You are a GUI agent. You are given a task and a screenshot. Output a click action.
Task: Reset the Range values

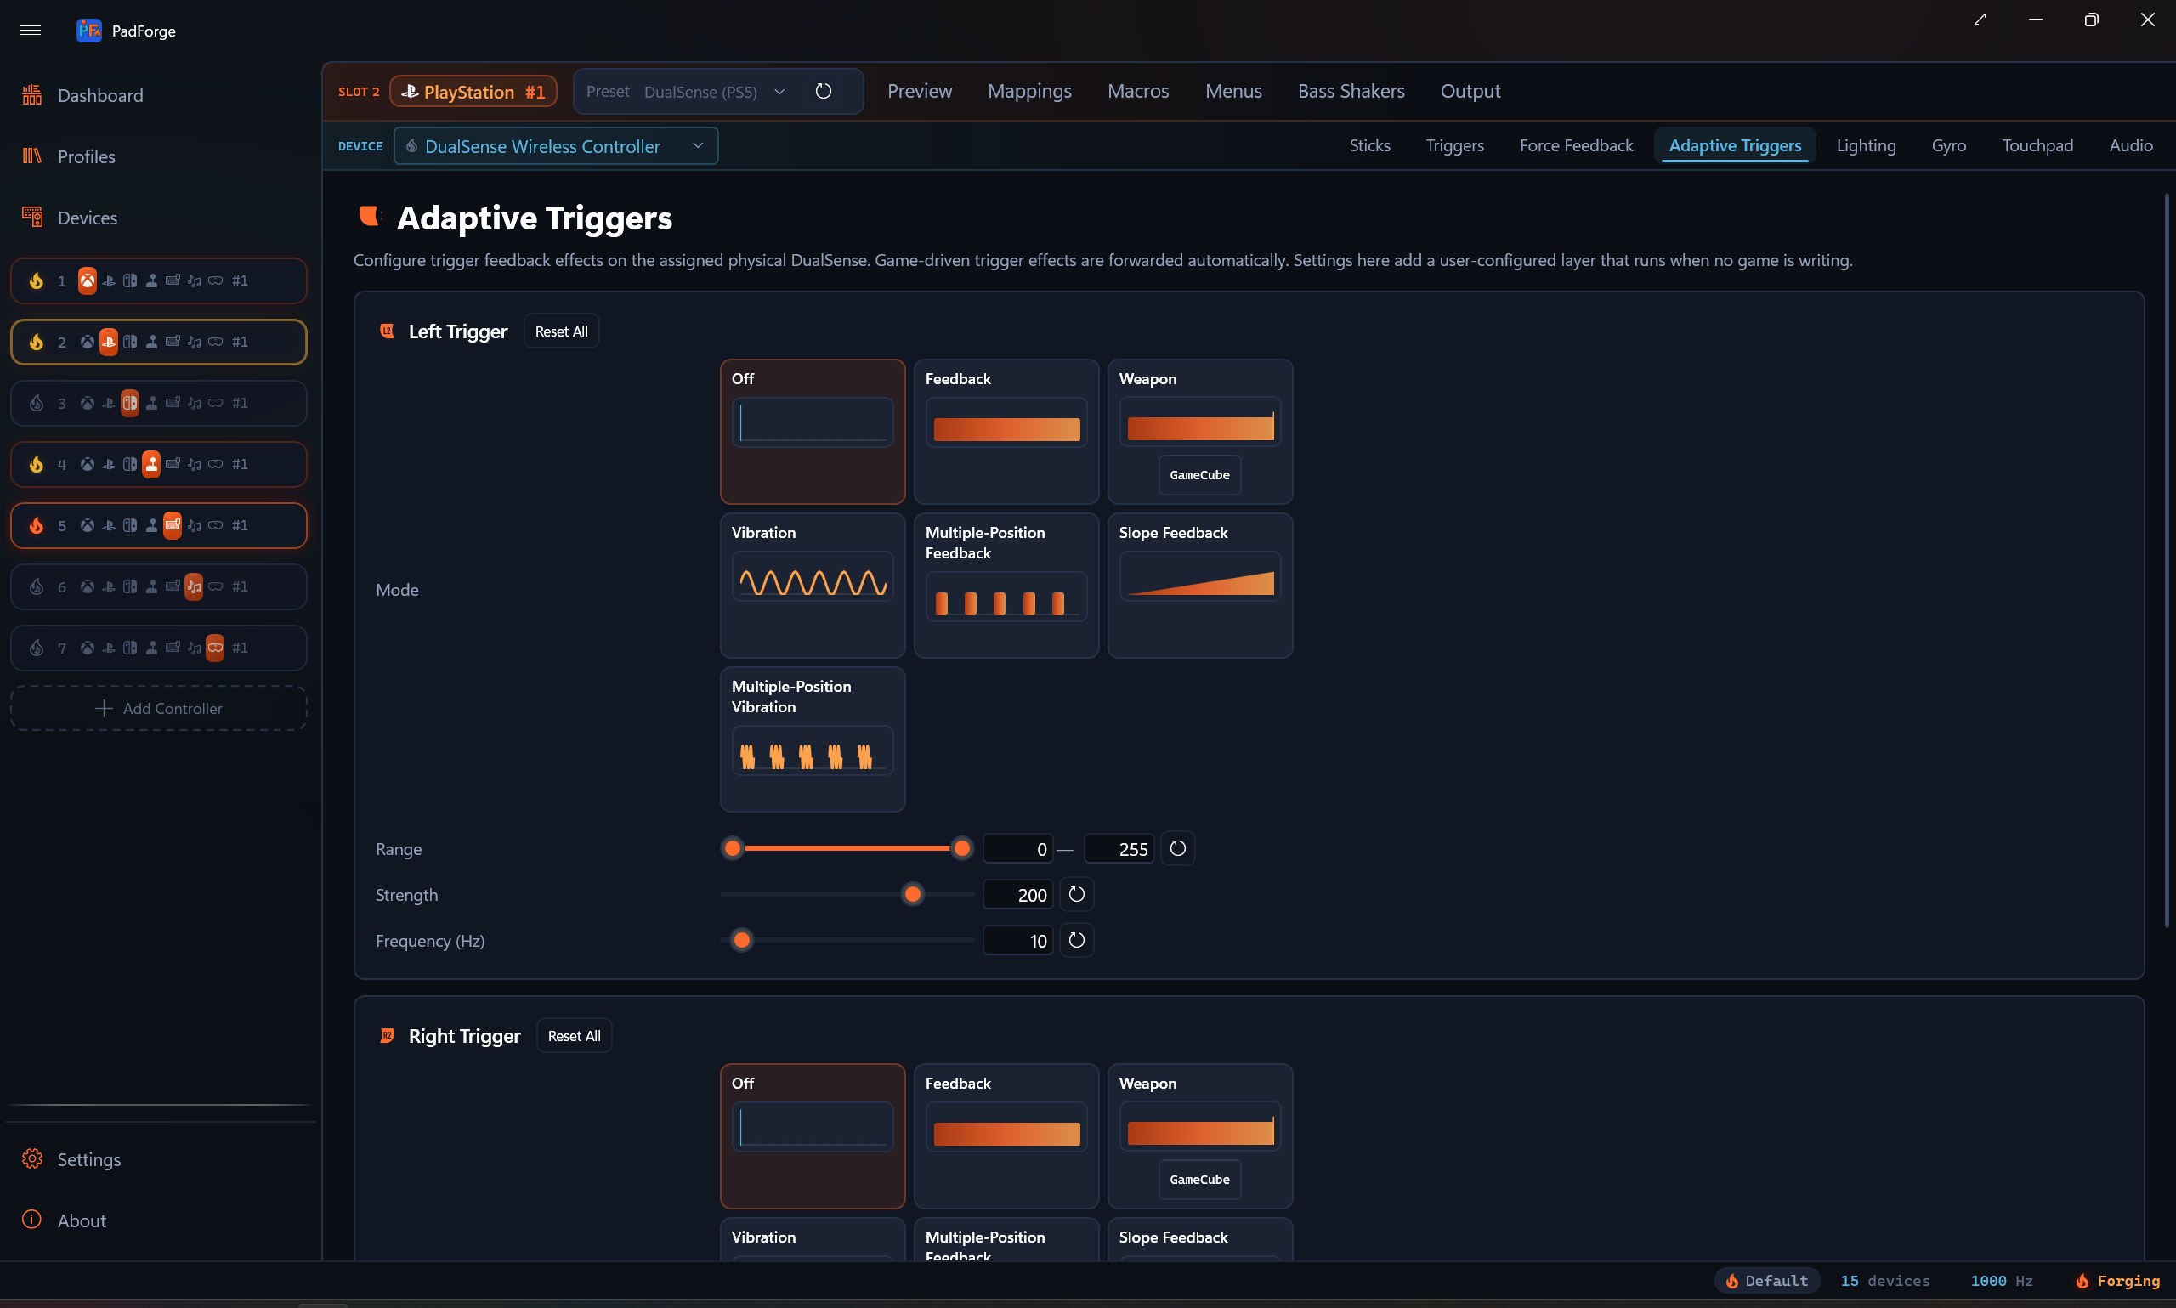1177,848
